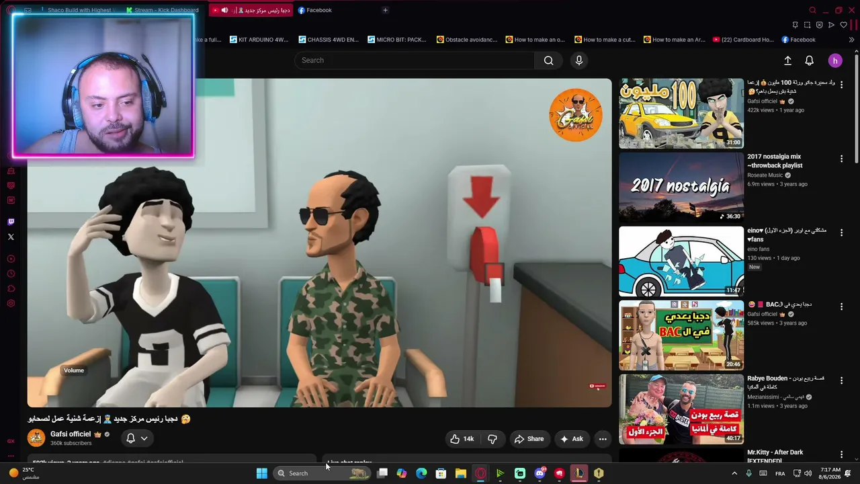The image size is (860, 484).
Task: Open the Discord icon on the taskbar
Action: pos(540,473)
